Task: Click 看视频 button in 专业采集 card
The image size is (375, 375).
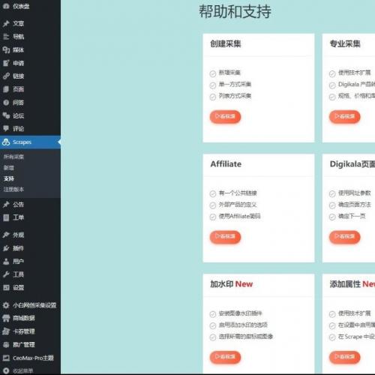Action: [345, 117]
